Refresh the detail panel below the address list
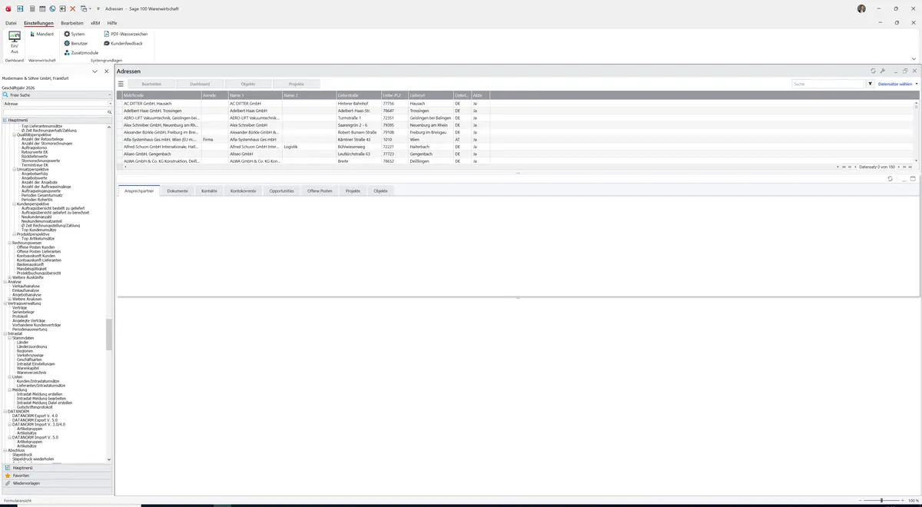This screenshot has width=922, height=507. pyautogui.click(x=890, y=179)
